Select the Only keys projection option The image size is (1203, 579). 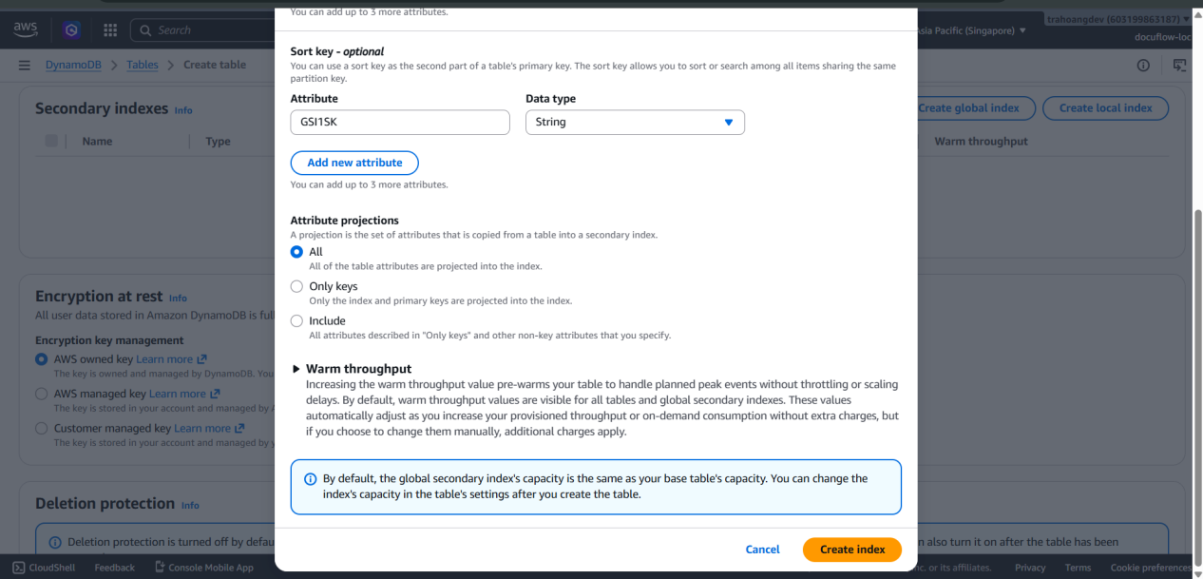pyautogui.click(x=296, y=286)
